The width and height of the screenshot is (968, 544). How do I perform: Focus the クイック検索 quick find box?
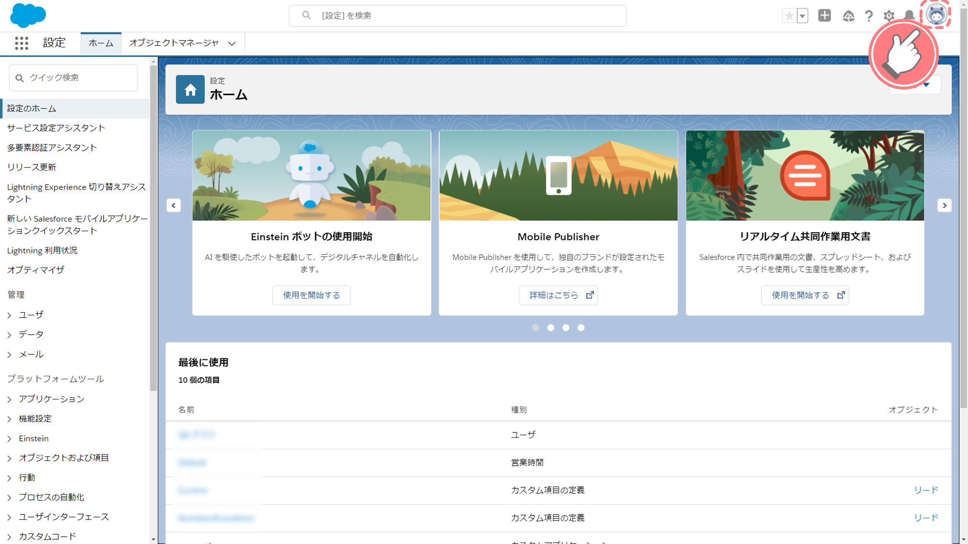(x=73, y=77)
